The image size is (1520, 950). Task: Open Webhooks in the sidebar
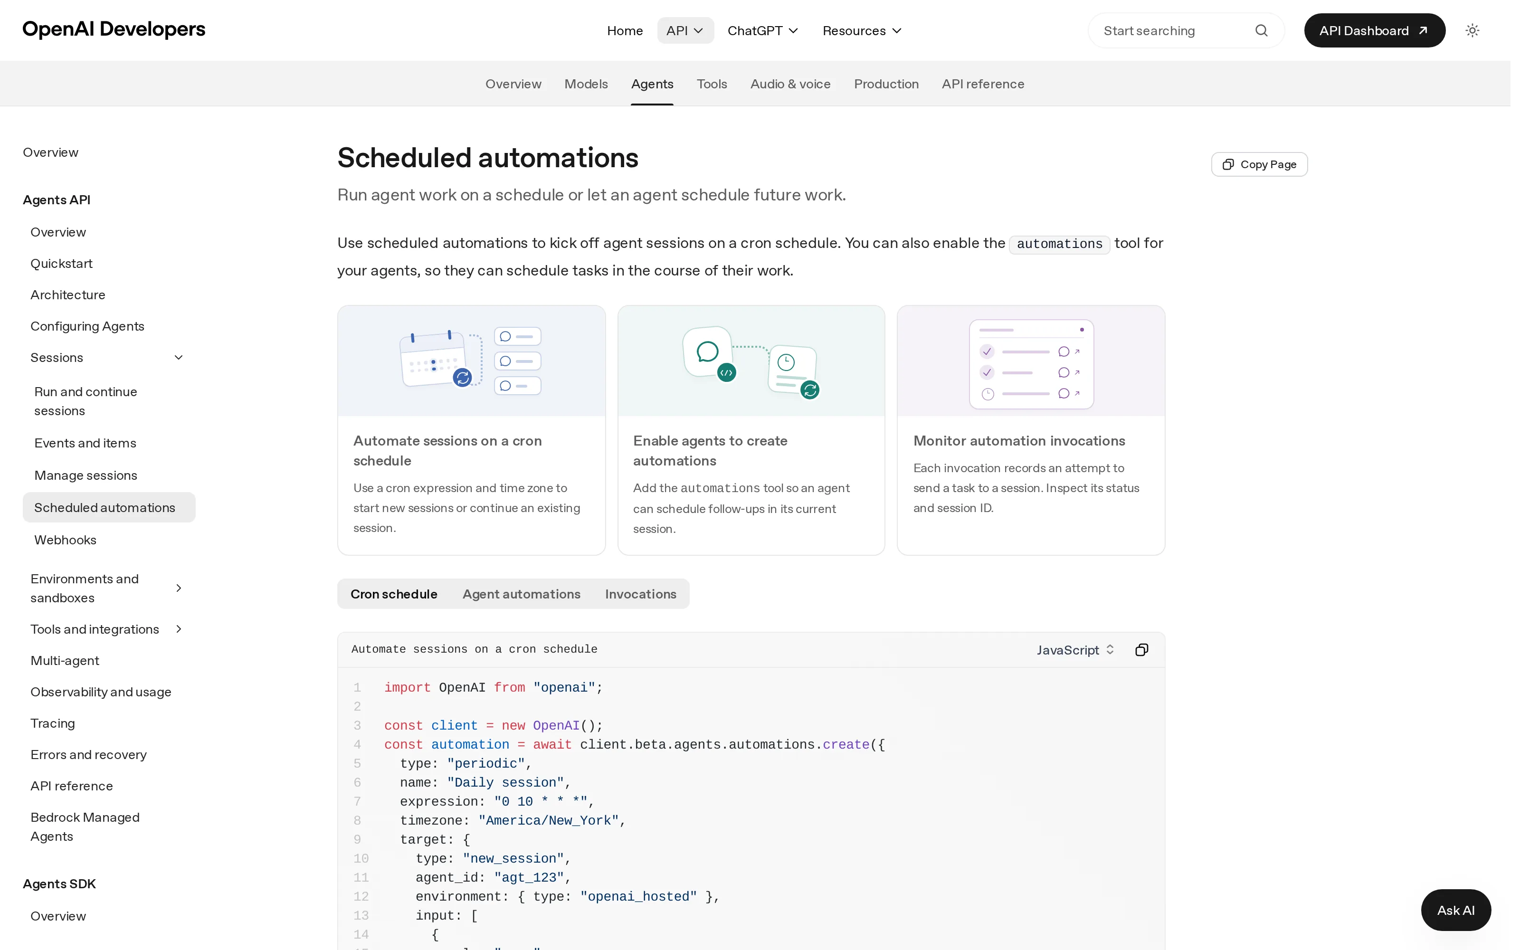pyautogui.click(x=66, y=540)
